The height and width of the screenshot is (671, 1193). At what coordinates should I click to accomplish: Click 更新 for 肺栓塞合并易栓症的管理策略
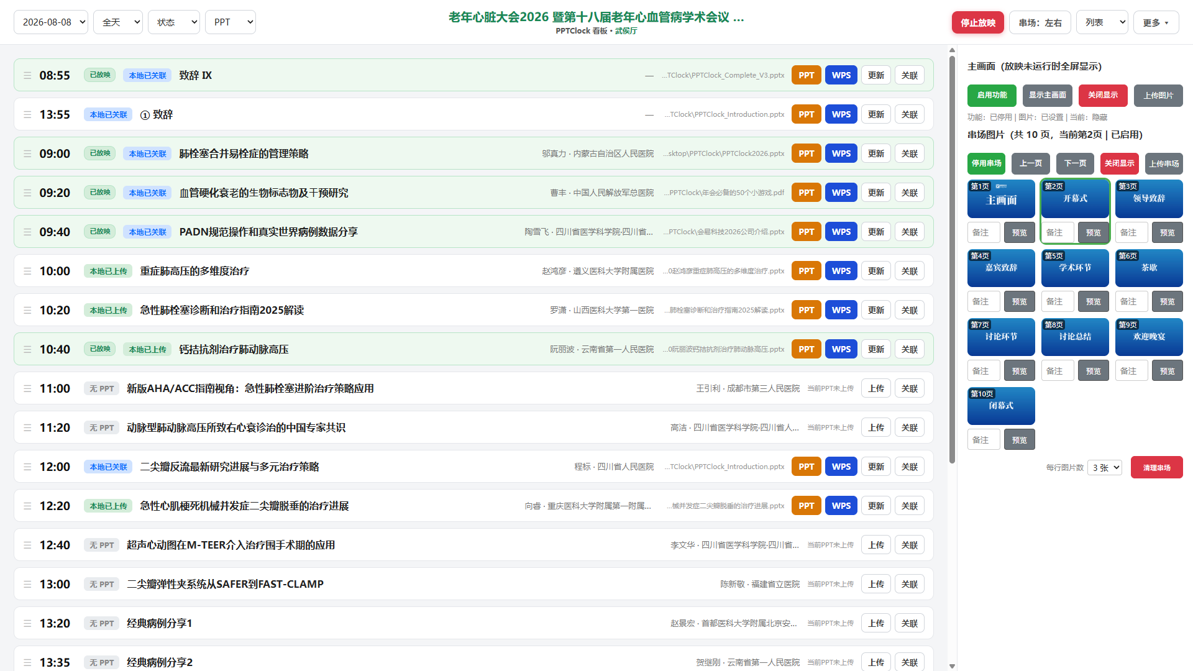[876, 153]
